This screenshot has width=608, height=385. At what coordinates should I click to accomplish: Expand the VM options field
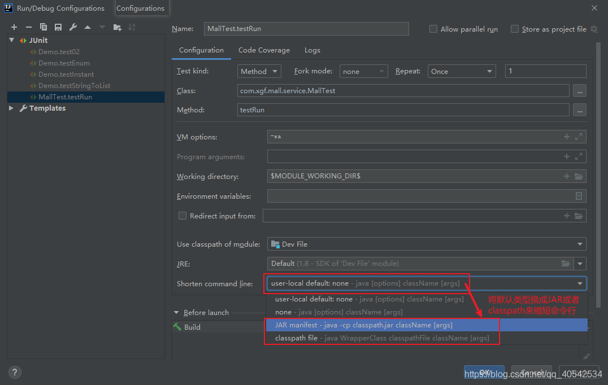579,137
